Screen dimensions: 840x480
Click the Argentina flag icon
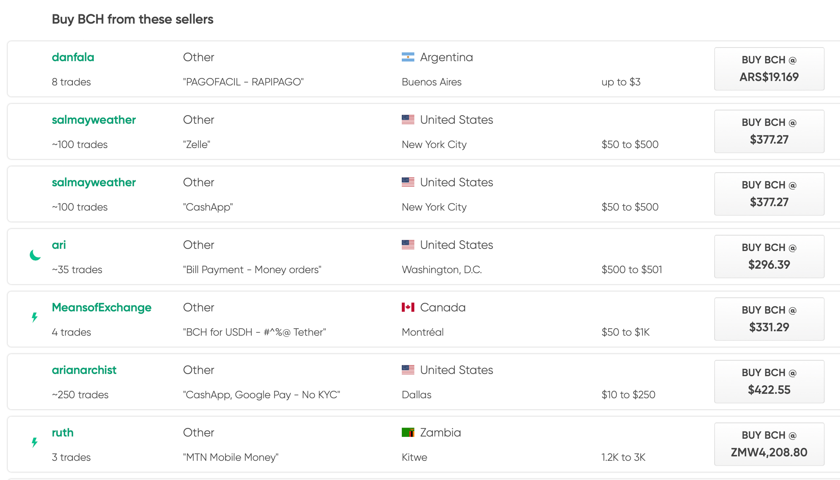[x=408, y=57]
